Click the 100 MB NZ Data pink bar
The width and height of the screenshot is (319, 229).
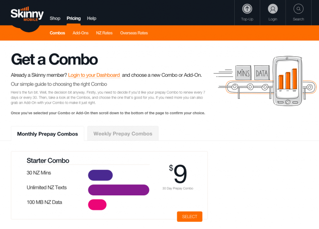pyautogui.click(x=97, y=204)
